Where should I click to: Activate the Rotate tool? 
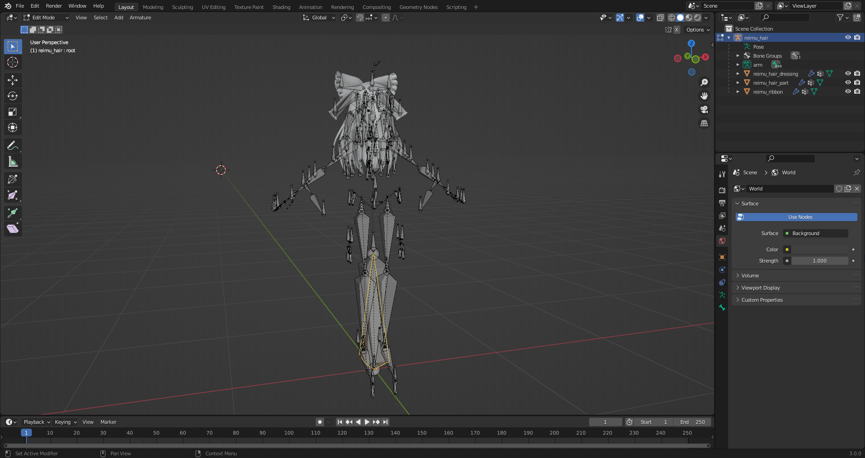13,96
